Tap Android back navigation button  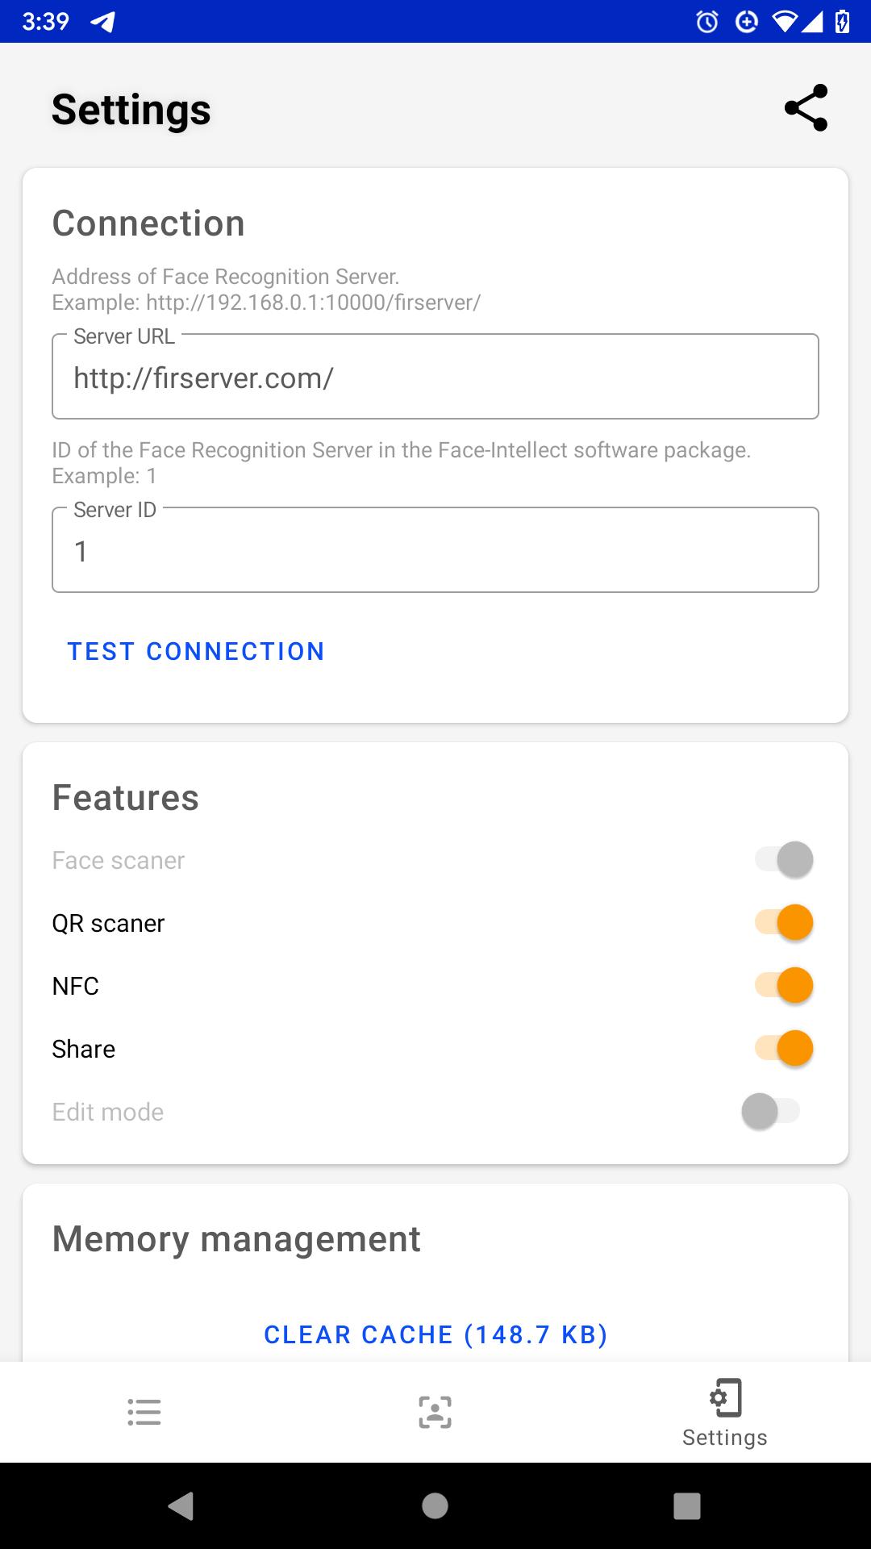click(181, 1505)
